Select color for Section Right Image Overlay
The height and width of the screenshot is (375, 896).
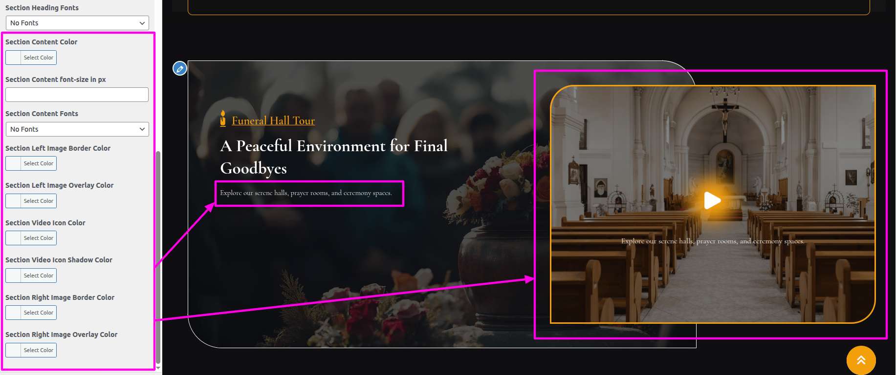(x=31, y=350)
